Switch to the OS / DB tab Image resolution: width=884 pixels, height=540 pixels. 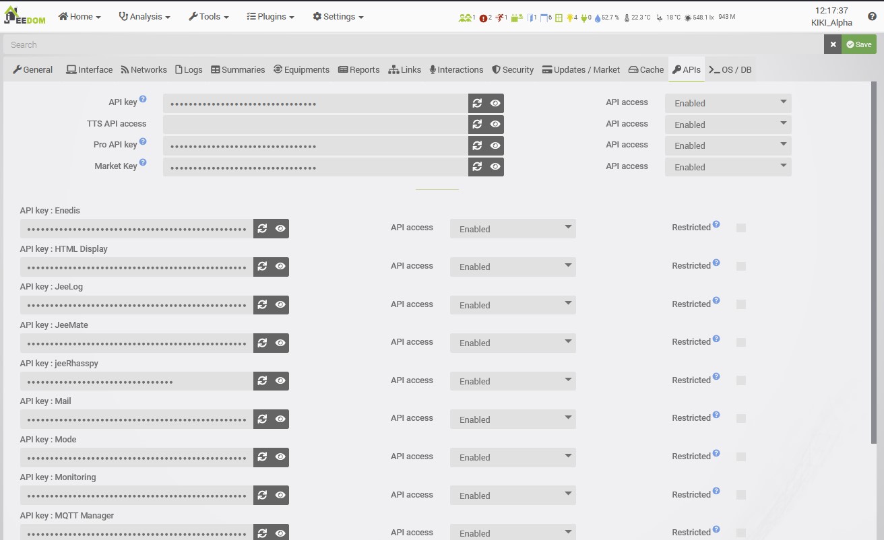click(730, 69)
